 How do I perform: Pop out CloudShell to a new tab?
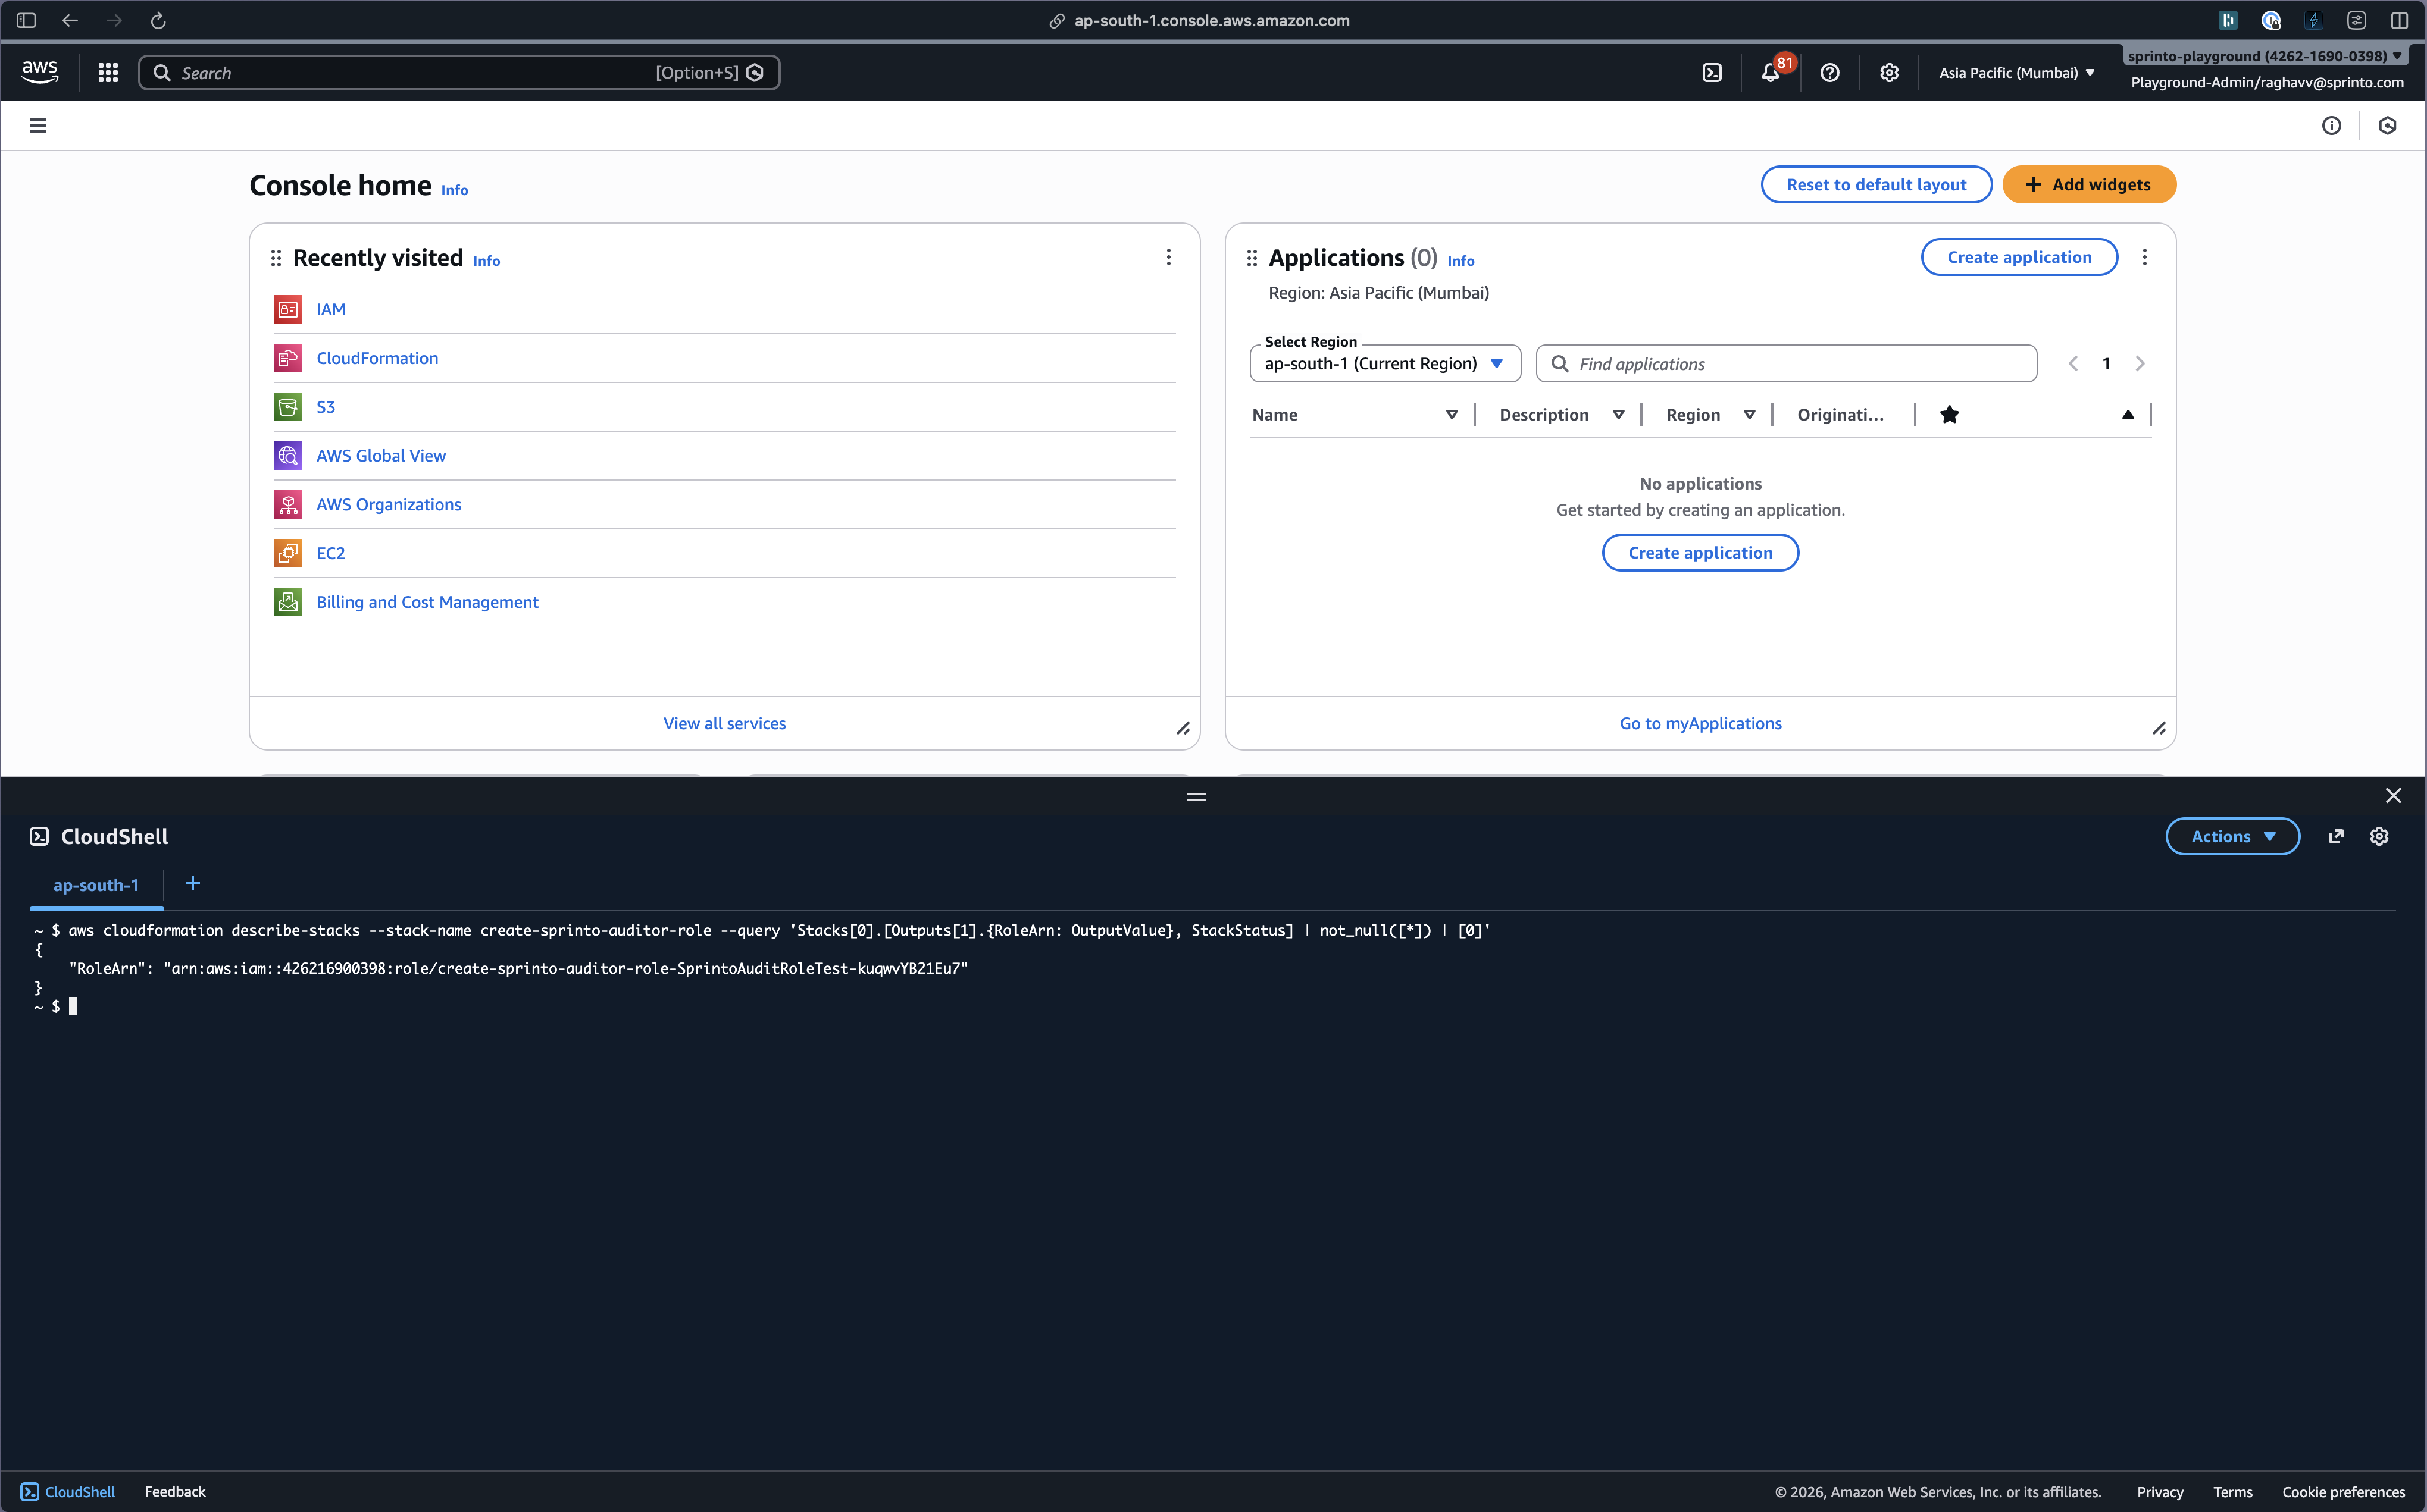(x=2335, y=836)
